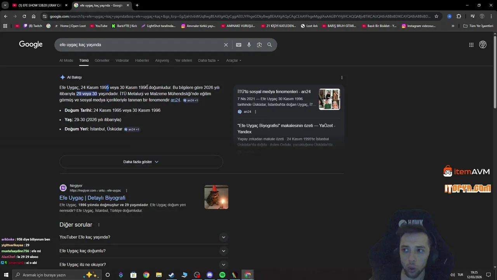Open the browser extensions puzzle icon
Viewport: 497px width, 280px height.
(x=459, y=16)
